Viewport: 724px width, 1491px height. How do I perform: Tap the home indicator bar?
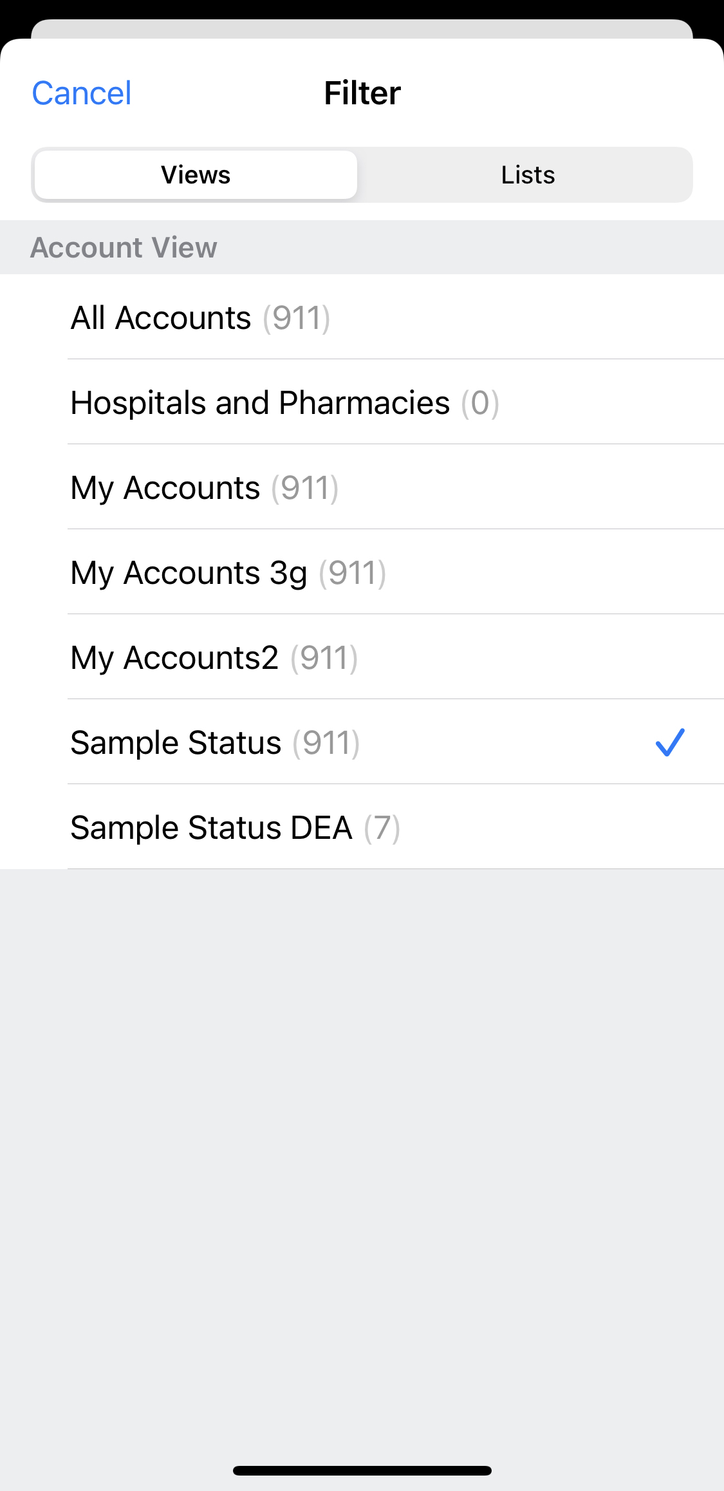click(x=362, y=1470)
